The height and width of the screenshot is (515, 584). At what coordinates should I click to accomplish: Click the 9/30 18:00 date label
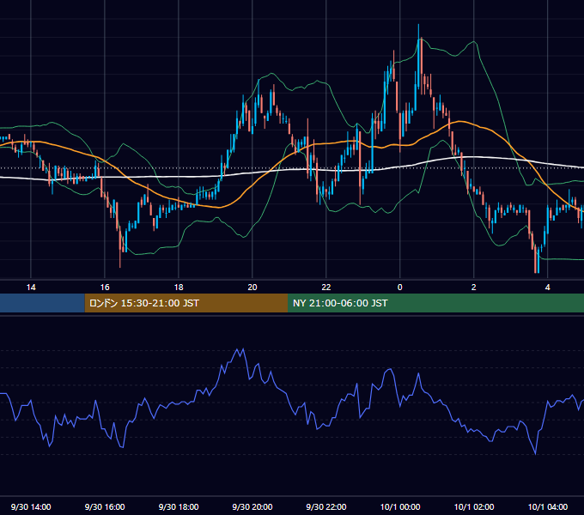pyautogui.click(x=179, y=506)
